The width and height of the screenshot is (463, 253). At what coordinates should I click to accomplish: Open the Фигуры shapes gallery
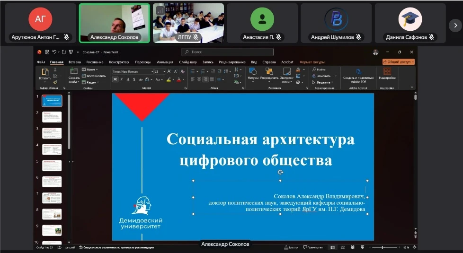pos(253,71)
